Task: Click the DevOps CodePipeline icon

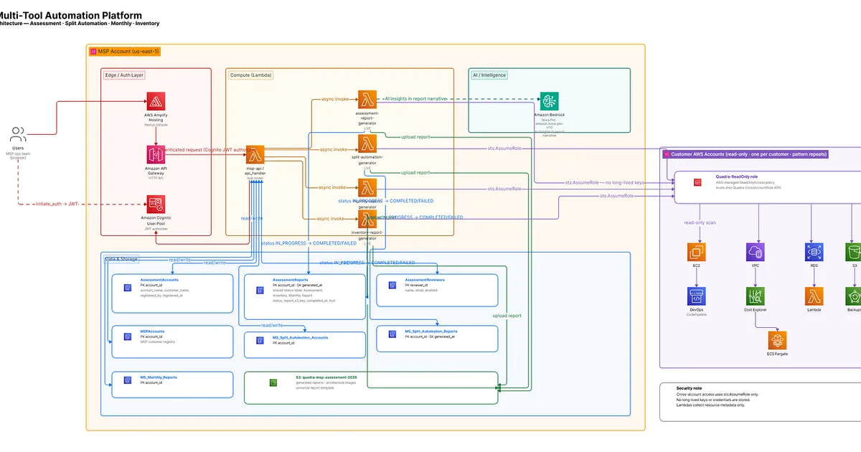Action: click(x=697, y=296)
